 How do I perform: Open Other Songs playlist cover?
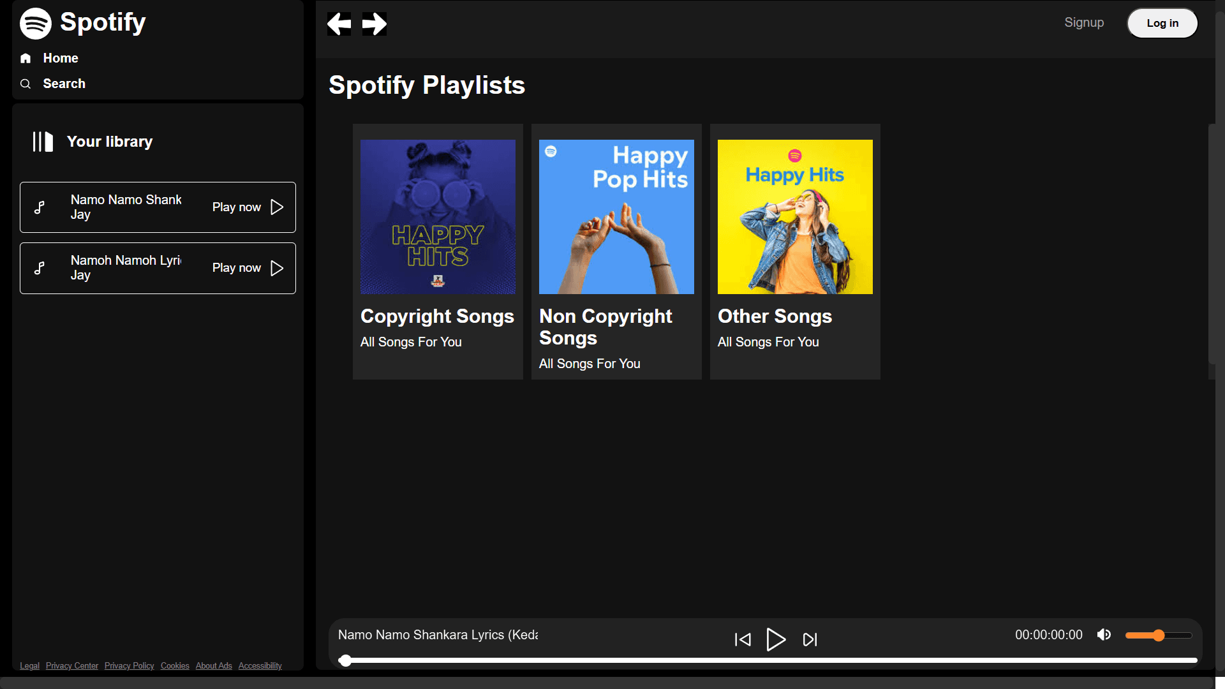pyautogui.click(x=795, y=217)
